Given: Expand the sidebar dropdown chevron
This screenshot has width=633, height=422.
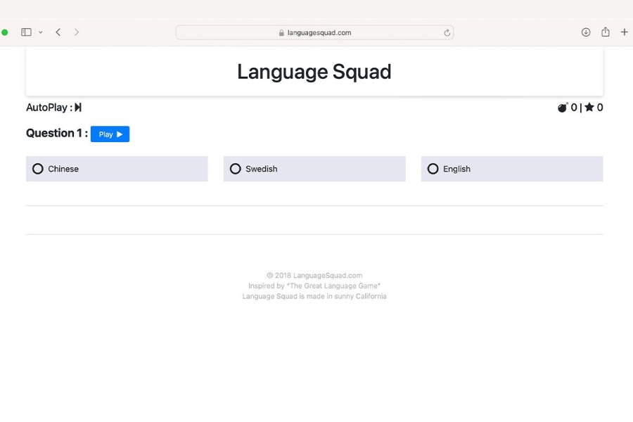Looking at the screenshot, I should pyautogui.click(x=41, y=32).
